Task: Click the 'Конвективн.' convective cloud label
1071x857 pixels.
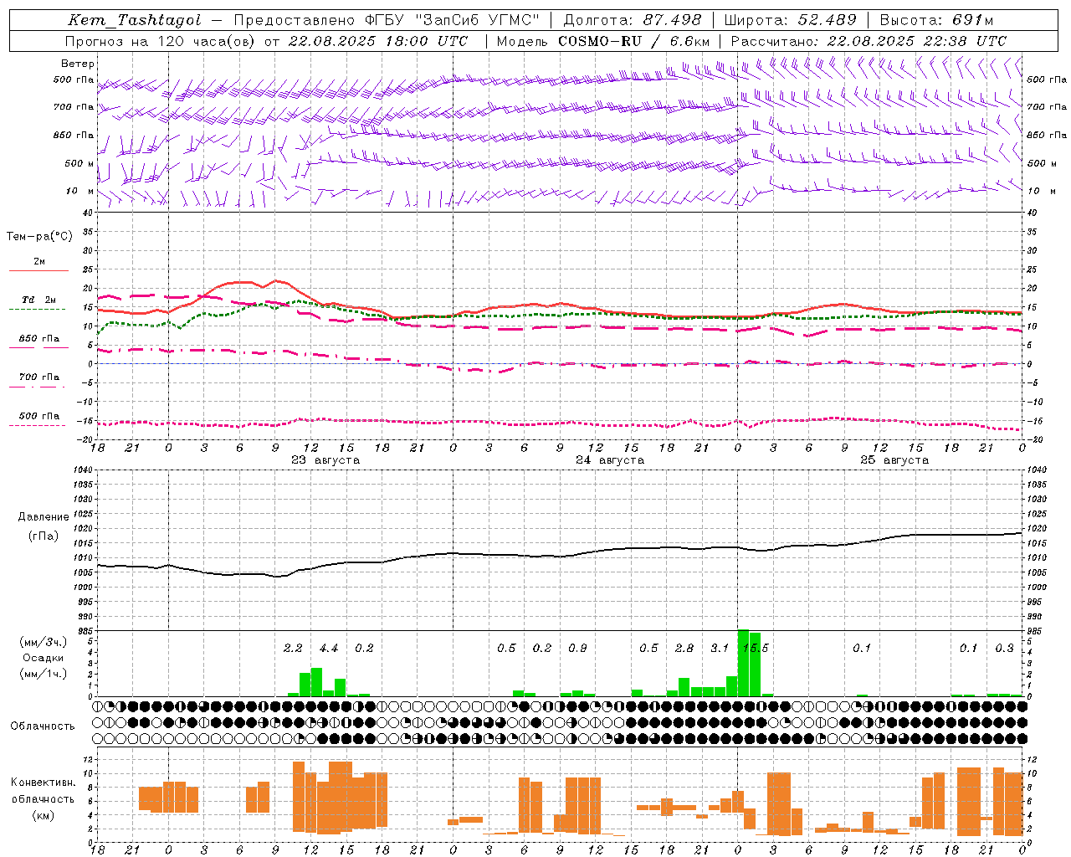Action: click(x=44, y=783)
